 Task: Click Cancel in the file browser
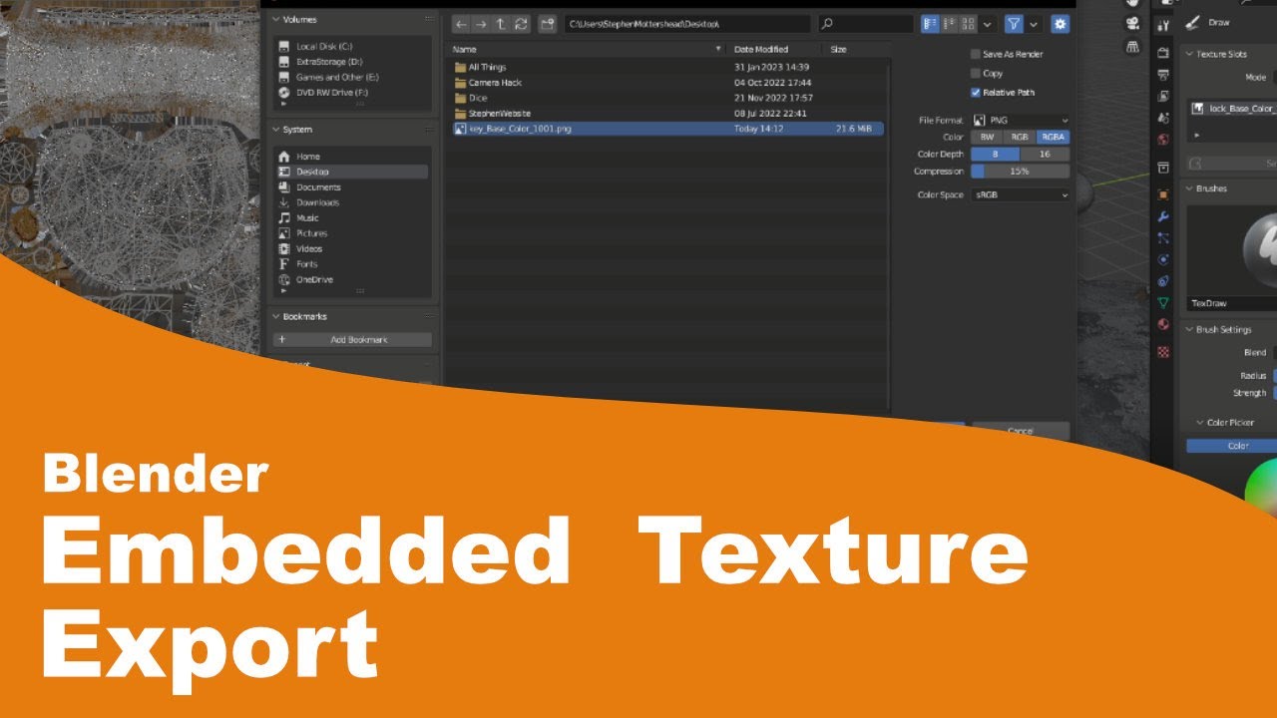pyautogui.click(x=1021, y=431)
